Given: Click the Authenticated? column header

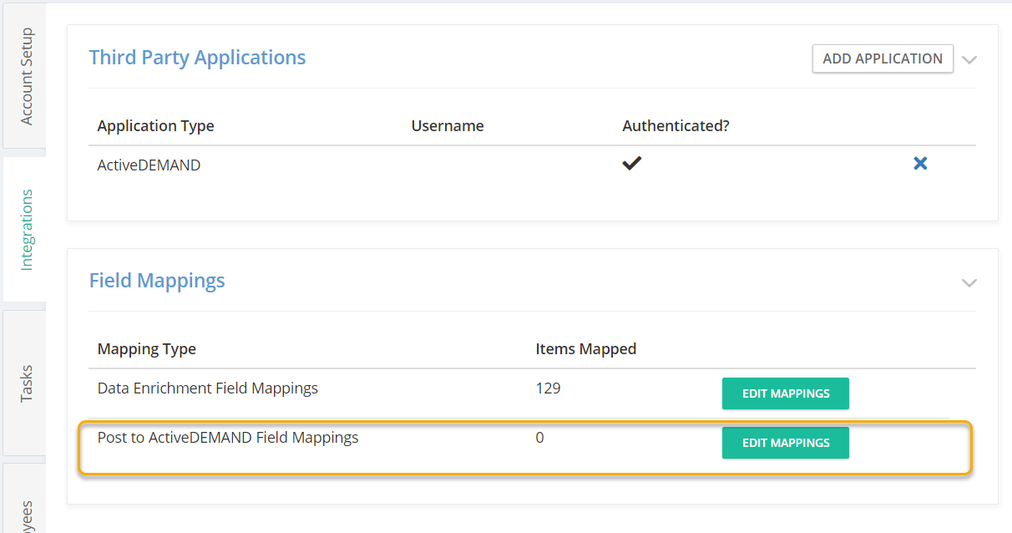Looking at the screenshot, I should point(676,126).
